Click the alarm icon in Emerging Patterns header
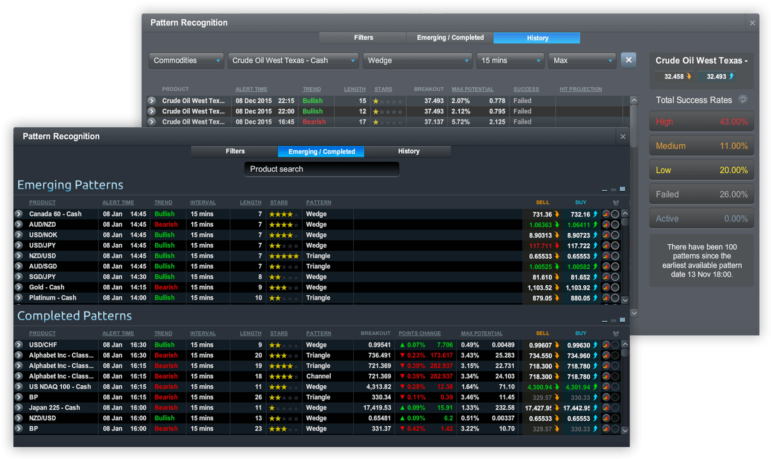 [x=616, y=202]
